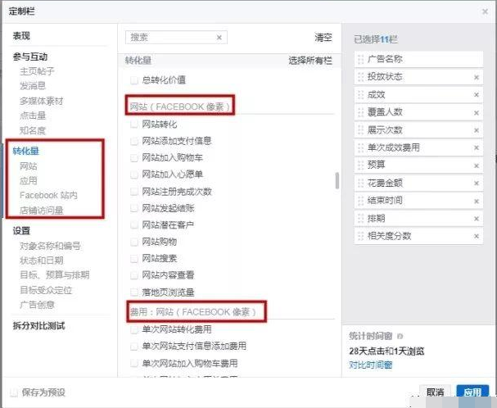The width and height of the screenshot is (497, 408).
Task: Remove the 覆盖人数 column via its X icon
Action: pyautogui.click(x=477, y=112)
